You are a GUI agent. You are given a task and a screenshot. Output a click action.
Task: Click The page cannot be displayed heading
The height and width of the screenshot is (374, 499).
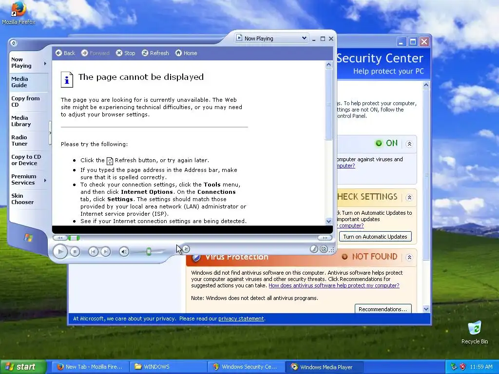(x=141, y=77)
